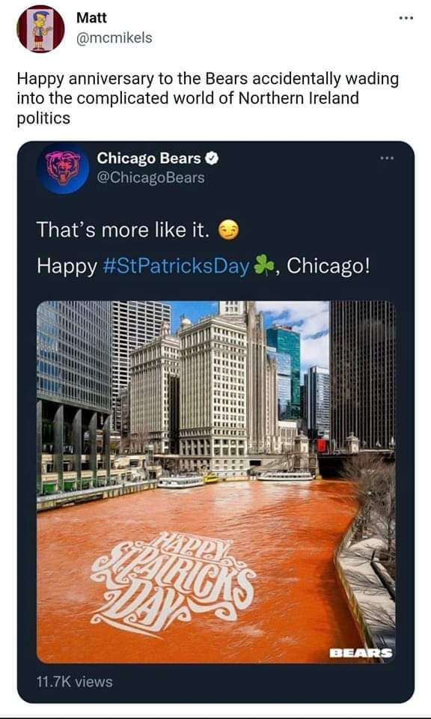Viewport: 431px width, 719px height.
Task: View the 11.7K views count
Action: pos(74,682)
